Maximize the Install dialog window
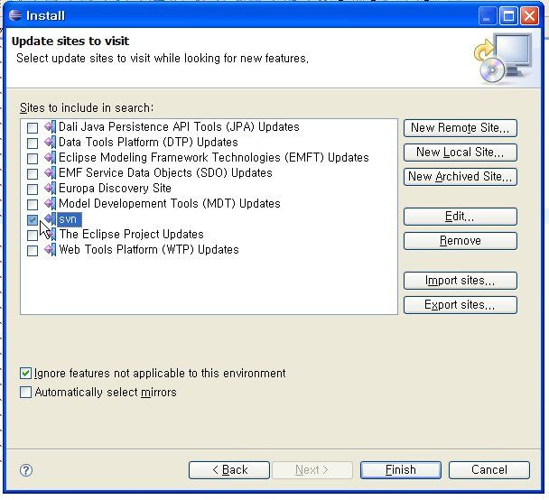The height and width of the screenshot is (500, 549). [x=508, y=16]
